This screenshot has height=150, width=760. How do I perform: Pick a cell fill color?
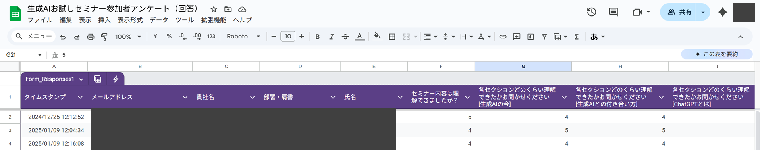coord(377,36)
